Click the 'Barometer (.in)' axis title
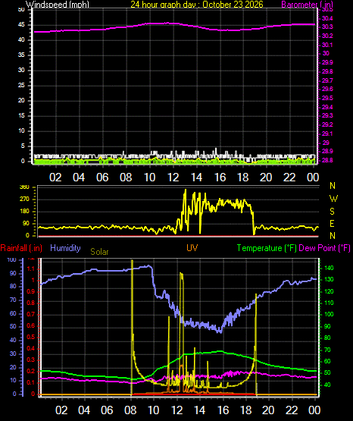Image resolution: width=353 pixels, height=421 pixels. pyautogui.click(x=307, y=5)
